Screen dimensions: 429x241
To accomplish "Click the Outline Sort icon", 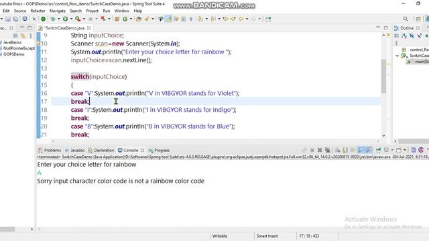I will [x=404, y=35].
